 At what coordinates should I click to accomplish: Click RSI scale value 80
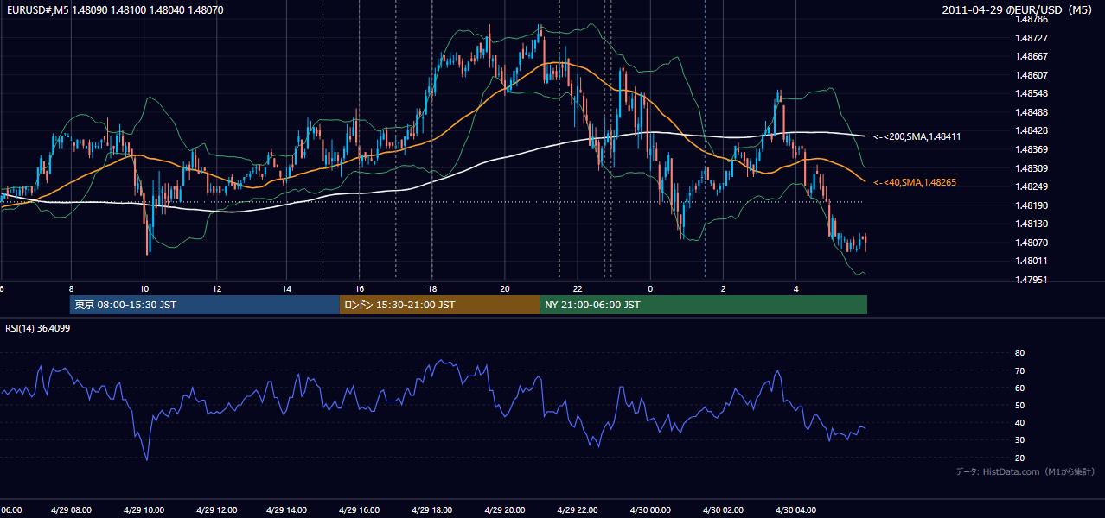click(x=1019, y=353)
